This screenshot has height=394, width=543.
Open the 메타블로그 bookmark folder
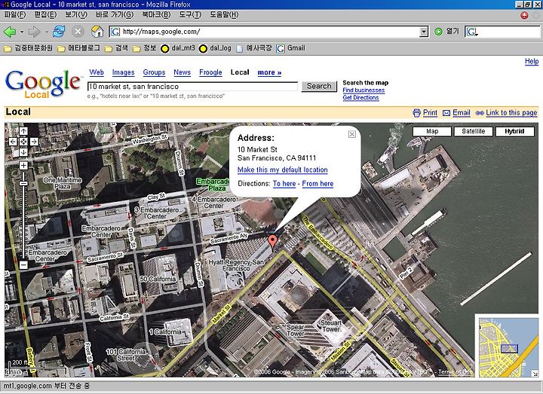coord(78,48)
